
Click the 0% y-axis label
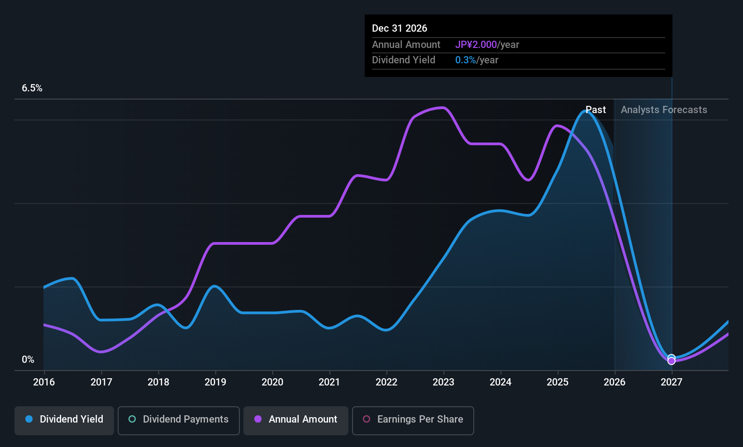coord(28,360)
